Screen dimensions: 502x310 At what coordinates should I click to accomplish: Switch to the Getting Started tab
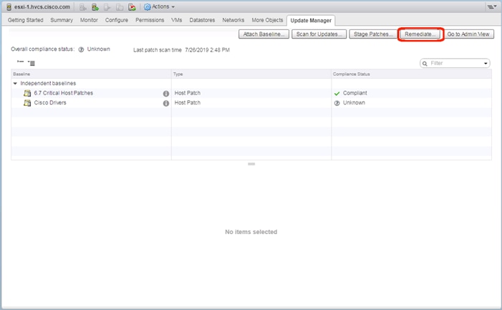pos(26,20)
